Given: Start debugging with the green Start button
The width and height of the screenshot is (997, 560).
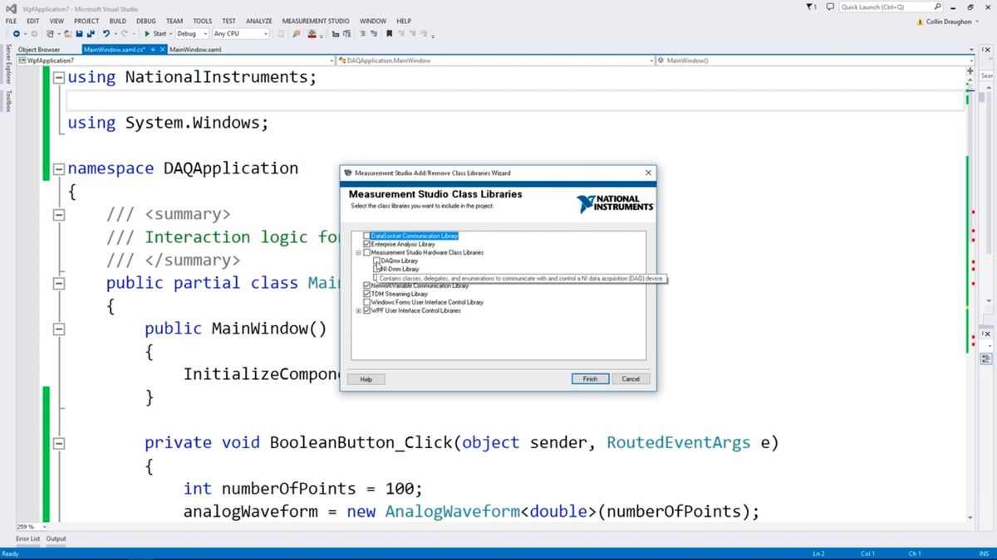Looking at the screenshot, I should tap(155, 33).
